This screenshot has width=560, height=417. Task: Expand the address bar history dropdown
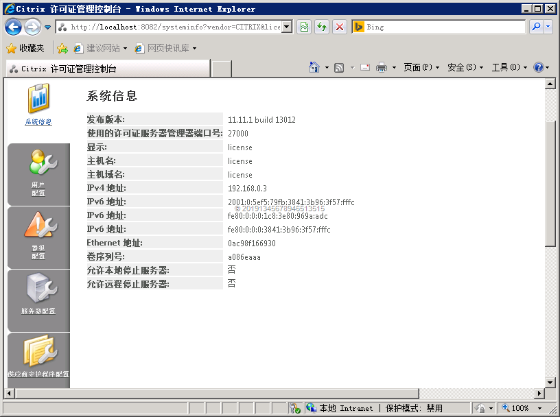287,27
